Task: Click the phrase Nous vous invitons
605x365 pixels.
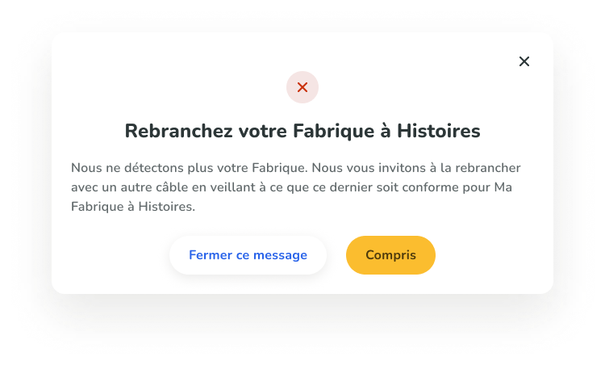Action: (369, 168)
